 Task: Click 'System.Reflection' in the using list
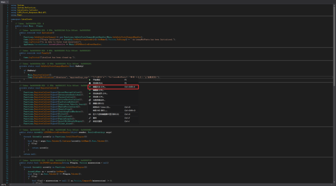tap(27, 8)
